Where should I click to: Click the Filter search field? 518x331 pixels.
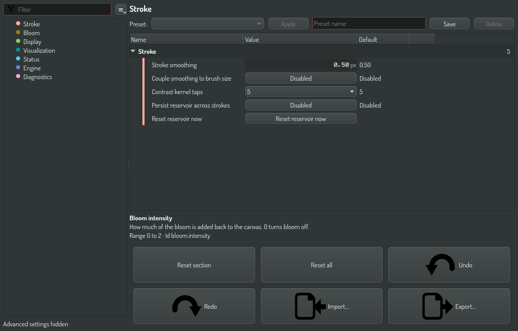pyautogui.click(x=57, y=9)
